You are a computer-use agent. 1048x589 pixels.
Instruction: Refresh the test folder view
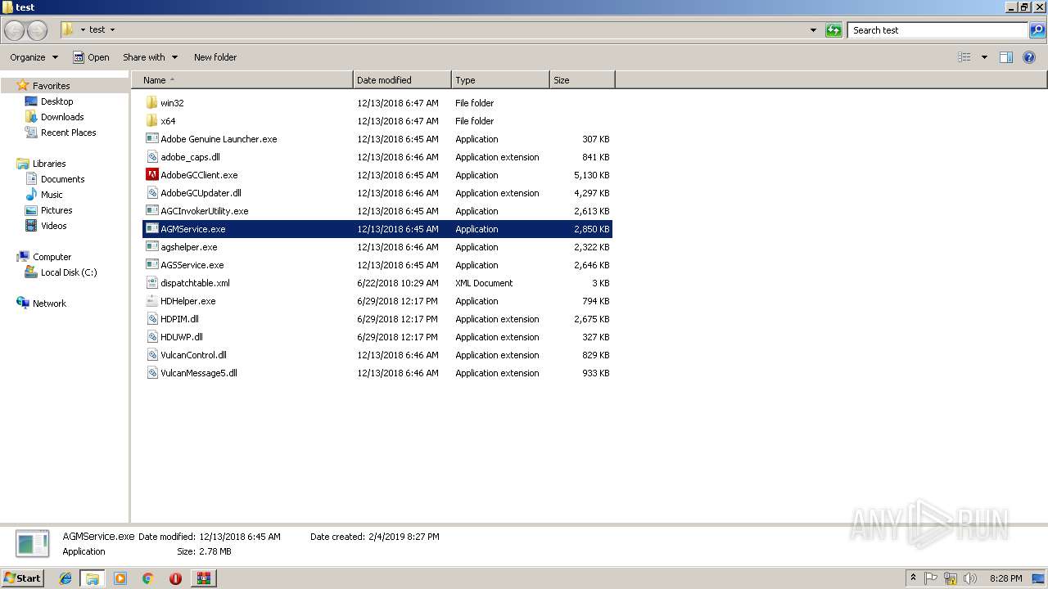pos(833,30)
